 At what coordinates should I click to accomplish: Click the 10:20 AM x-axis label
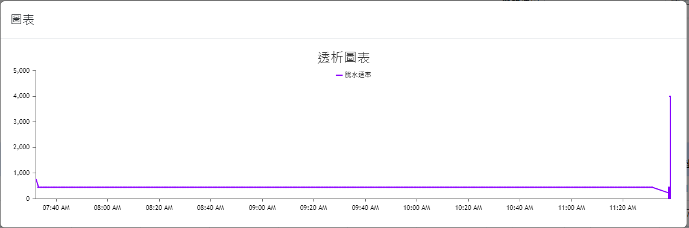pyautogui.click(x=468, y=208)
